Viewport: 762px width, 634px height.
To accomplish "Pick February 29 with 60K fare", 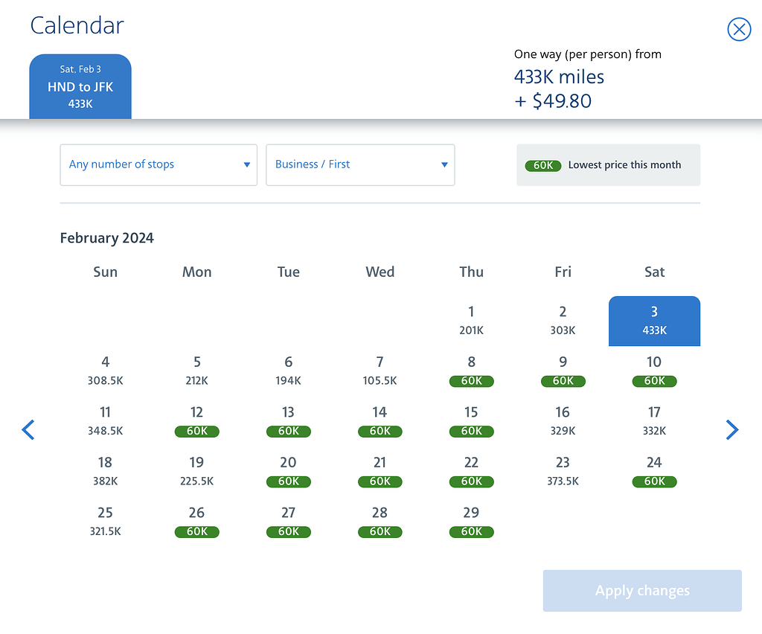I will coord(471,521).
